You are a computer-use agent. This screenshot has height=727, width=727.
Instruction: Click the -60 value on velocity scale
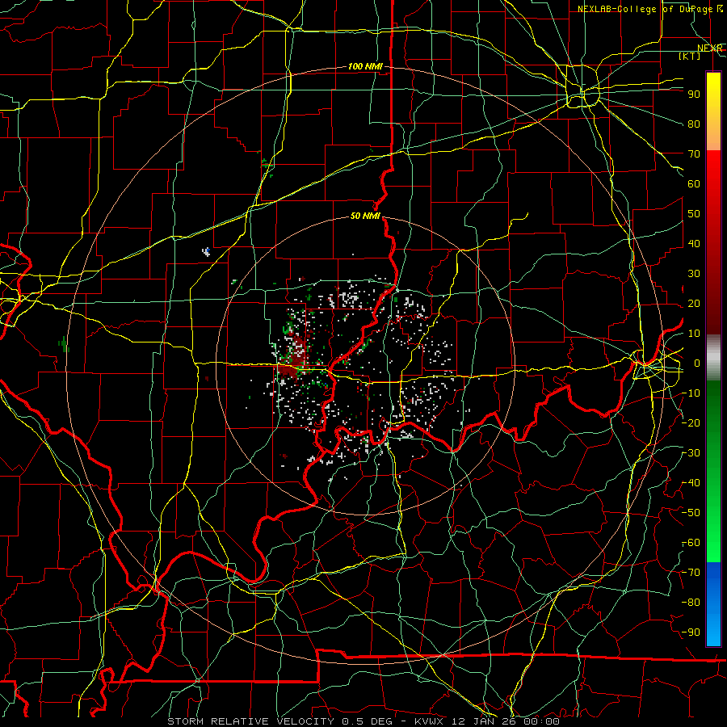691,543
